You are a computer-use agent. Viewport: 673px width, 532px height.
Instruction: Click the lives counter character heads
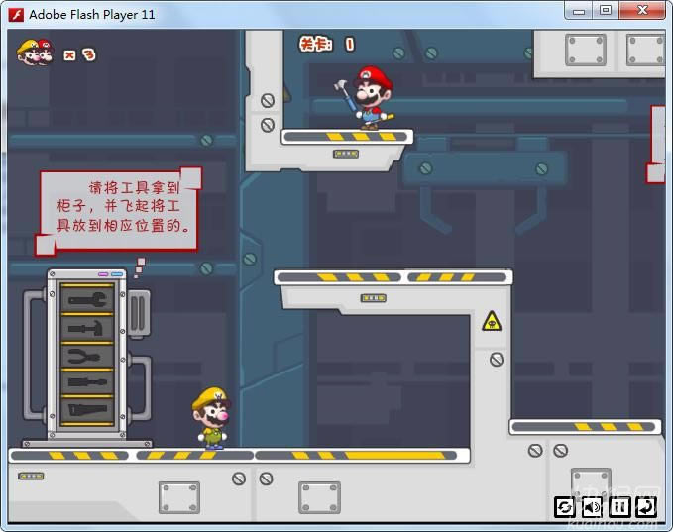click(36, 53)
